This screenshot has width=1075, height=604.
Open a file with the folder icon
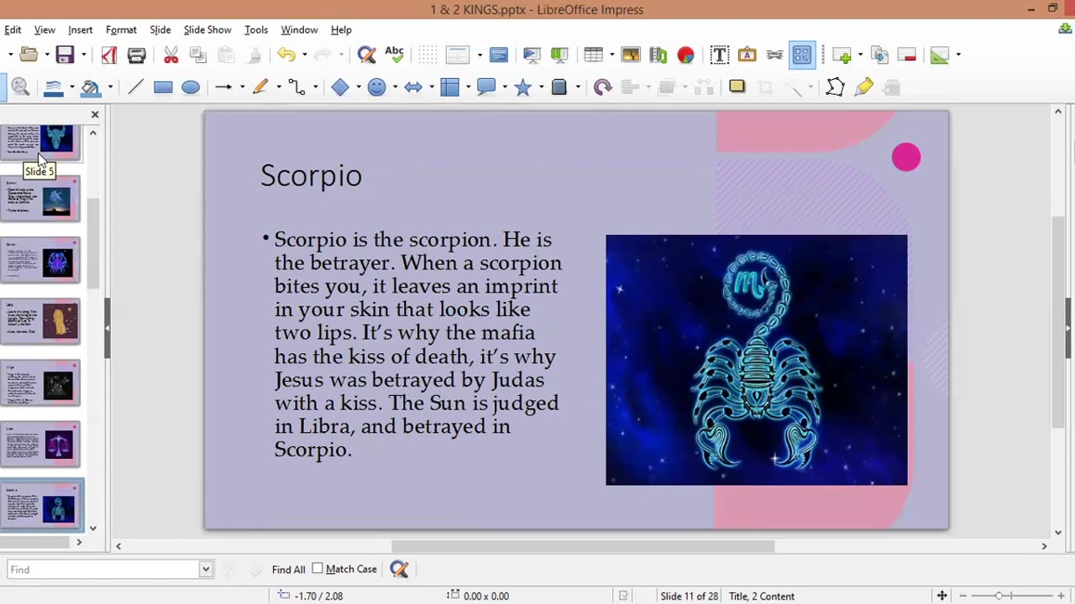click(29, 55)
